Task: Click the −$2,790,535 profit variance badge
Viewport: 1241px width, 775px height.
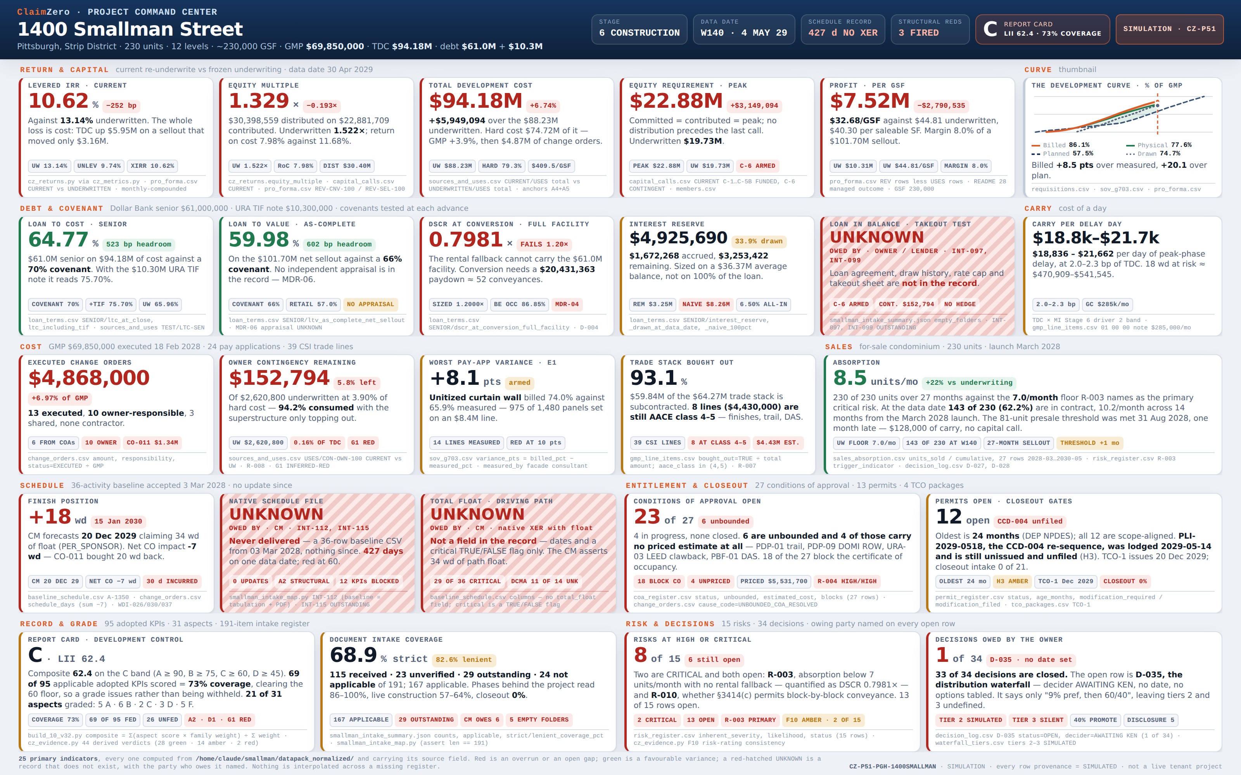Action: 941,105
